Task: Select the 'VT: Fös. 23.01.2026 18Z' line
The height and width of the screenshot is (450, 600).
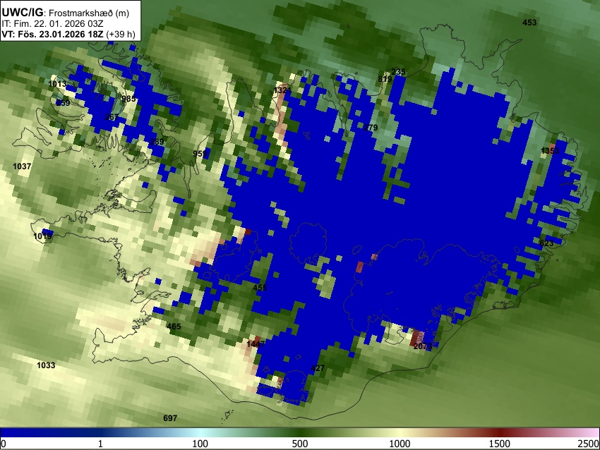Action: pos(52,34)
